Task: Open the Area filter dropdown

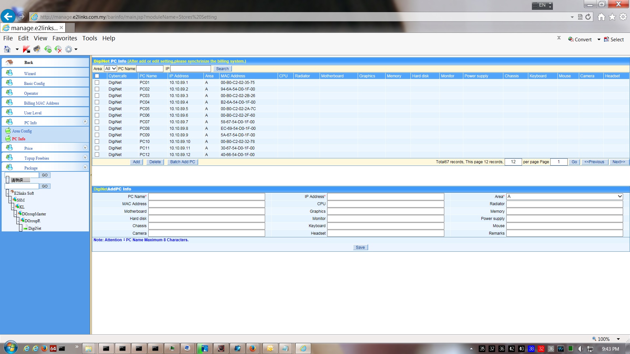Action: point(111,69)
